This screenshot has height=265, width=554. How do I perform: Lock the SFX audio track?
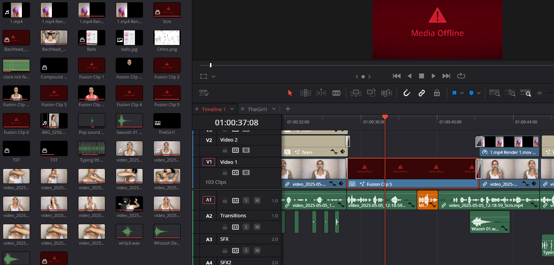(225, 250)
